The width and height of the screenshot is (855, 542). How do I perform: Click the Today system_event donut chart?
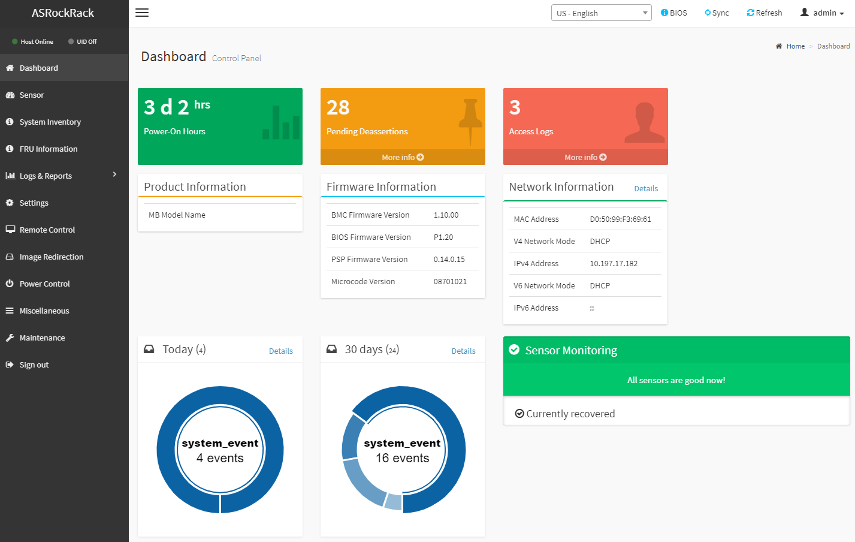click(x=220, y=450)
